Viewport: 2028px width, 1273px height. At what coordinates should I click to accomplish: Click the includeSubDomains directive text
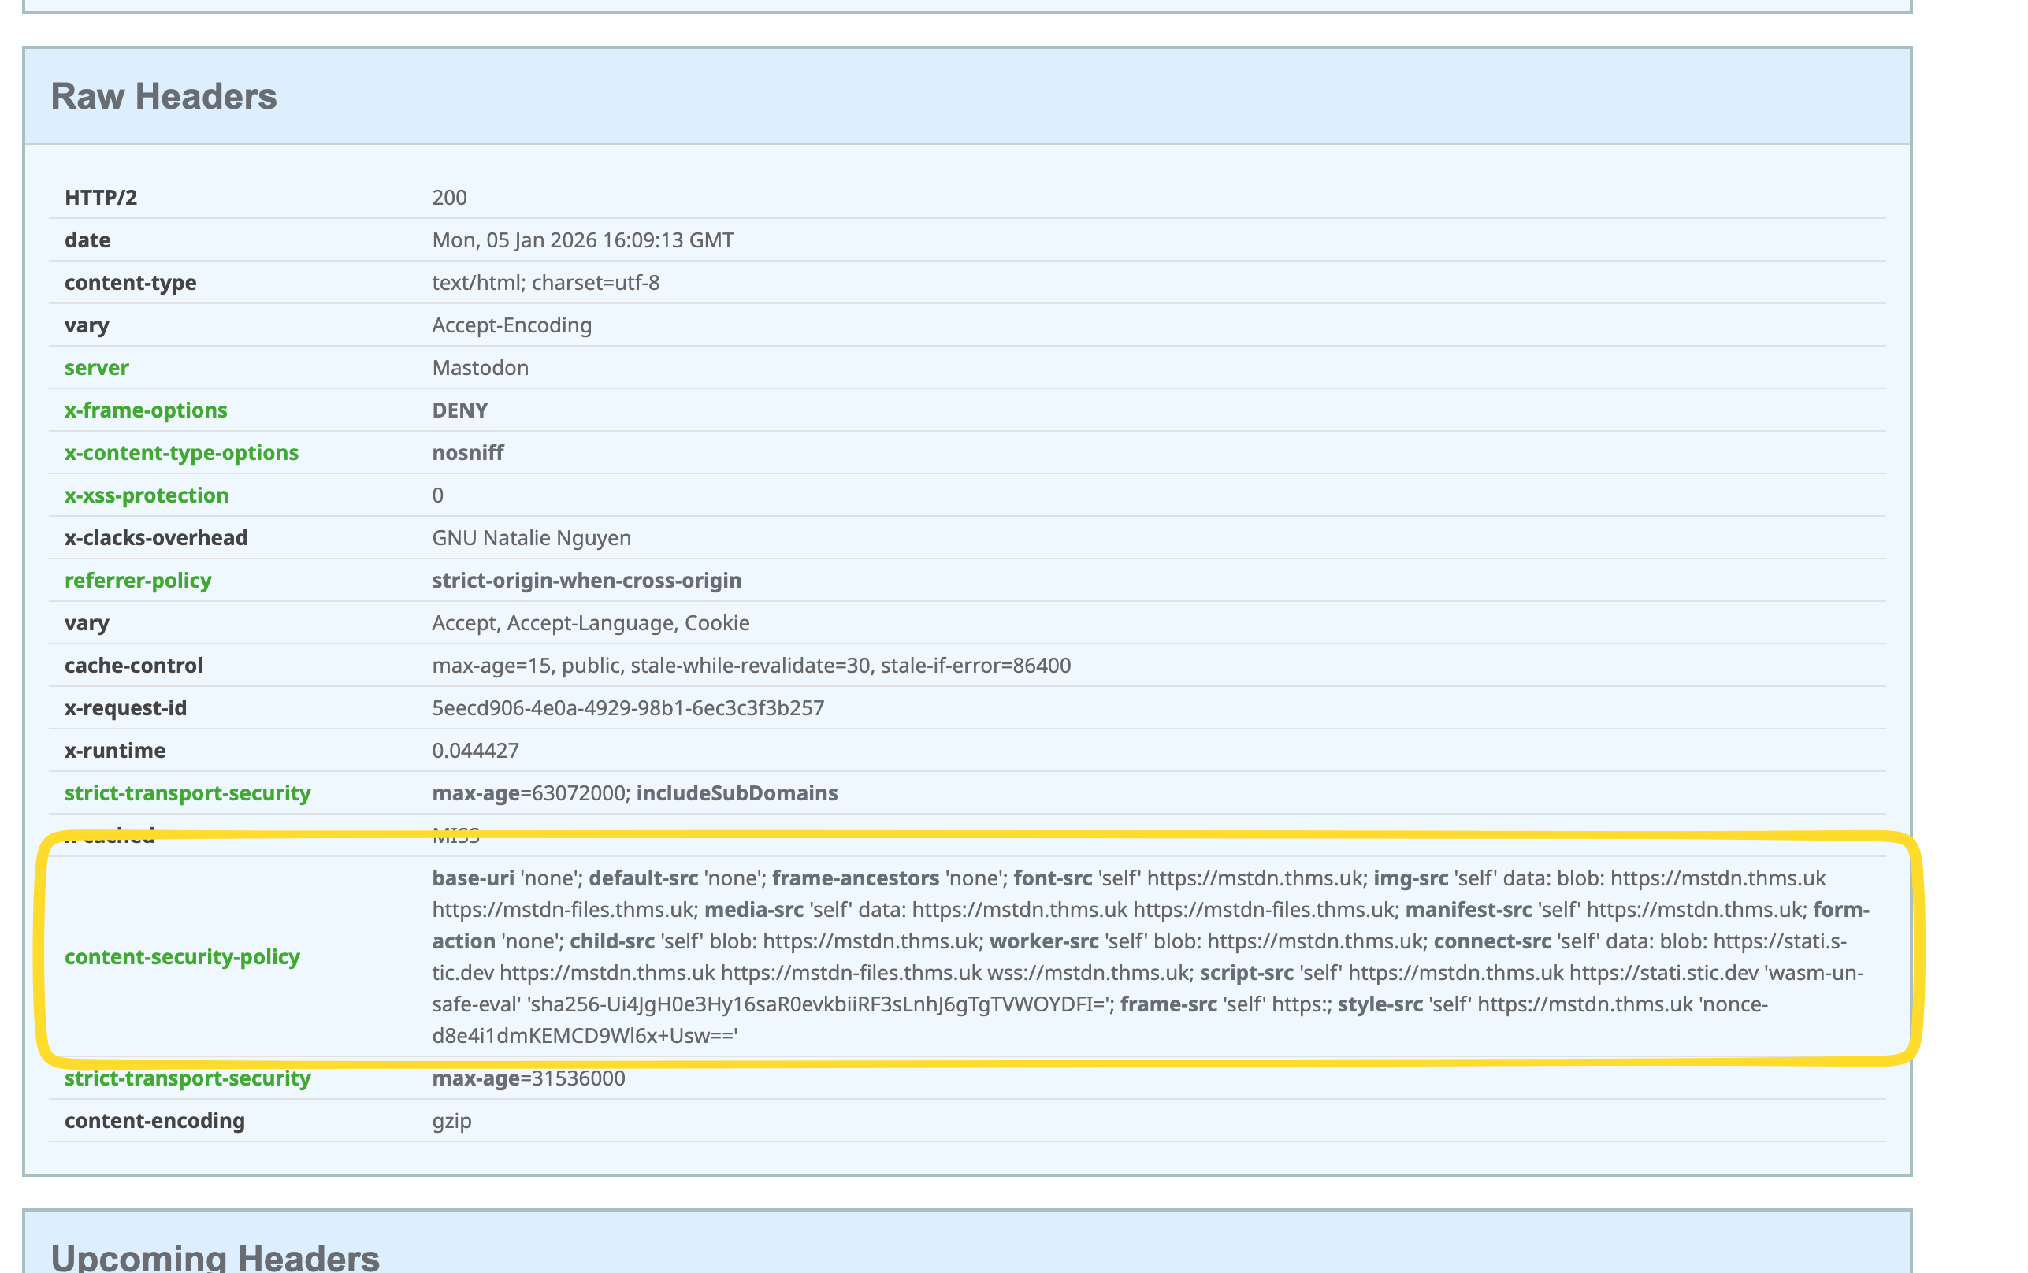737,792
